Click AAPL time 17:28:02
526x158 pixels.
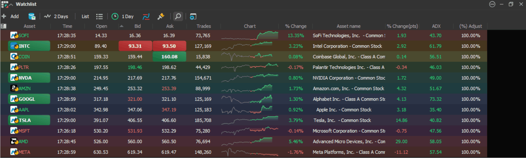66,110
